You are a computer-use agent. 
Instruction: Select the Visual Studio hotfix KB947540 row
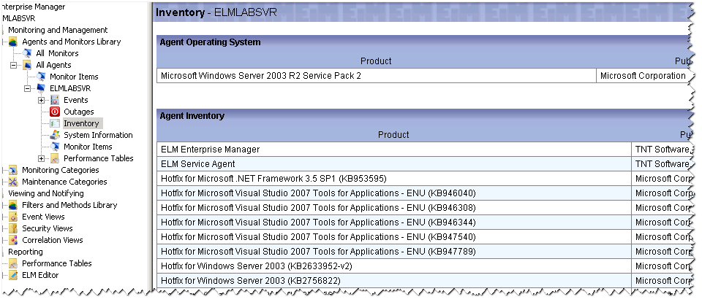[394, 237]
